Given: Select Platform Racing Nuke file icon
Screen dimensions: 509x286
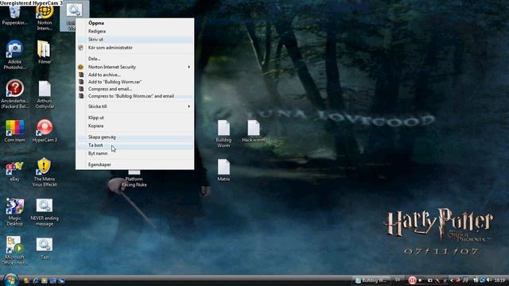Looking at the screenshot, I should click(134, 179).
